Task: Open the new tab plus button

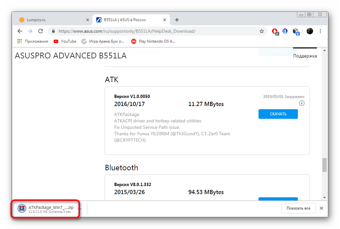Action: click(x=177, y=20)
